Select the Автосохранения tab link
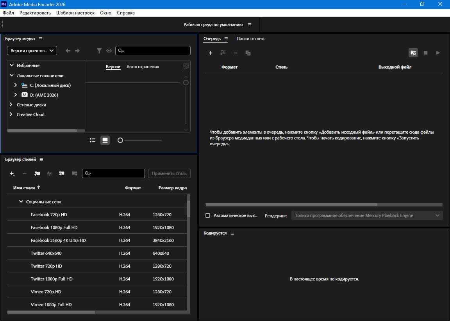The image size is (450, 321). click(143, 67)
